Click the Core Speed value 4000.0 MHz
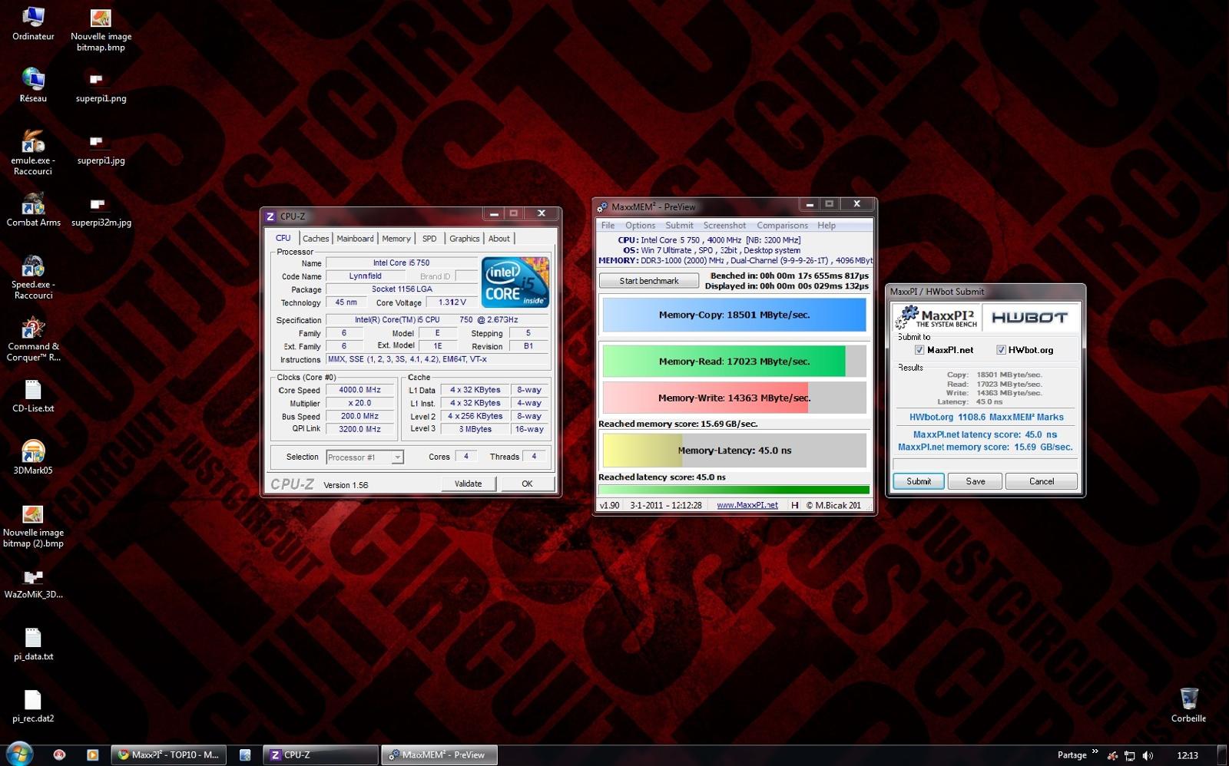The height and width of the screenshot is (766, 1229). 359,390
